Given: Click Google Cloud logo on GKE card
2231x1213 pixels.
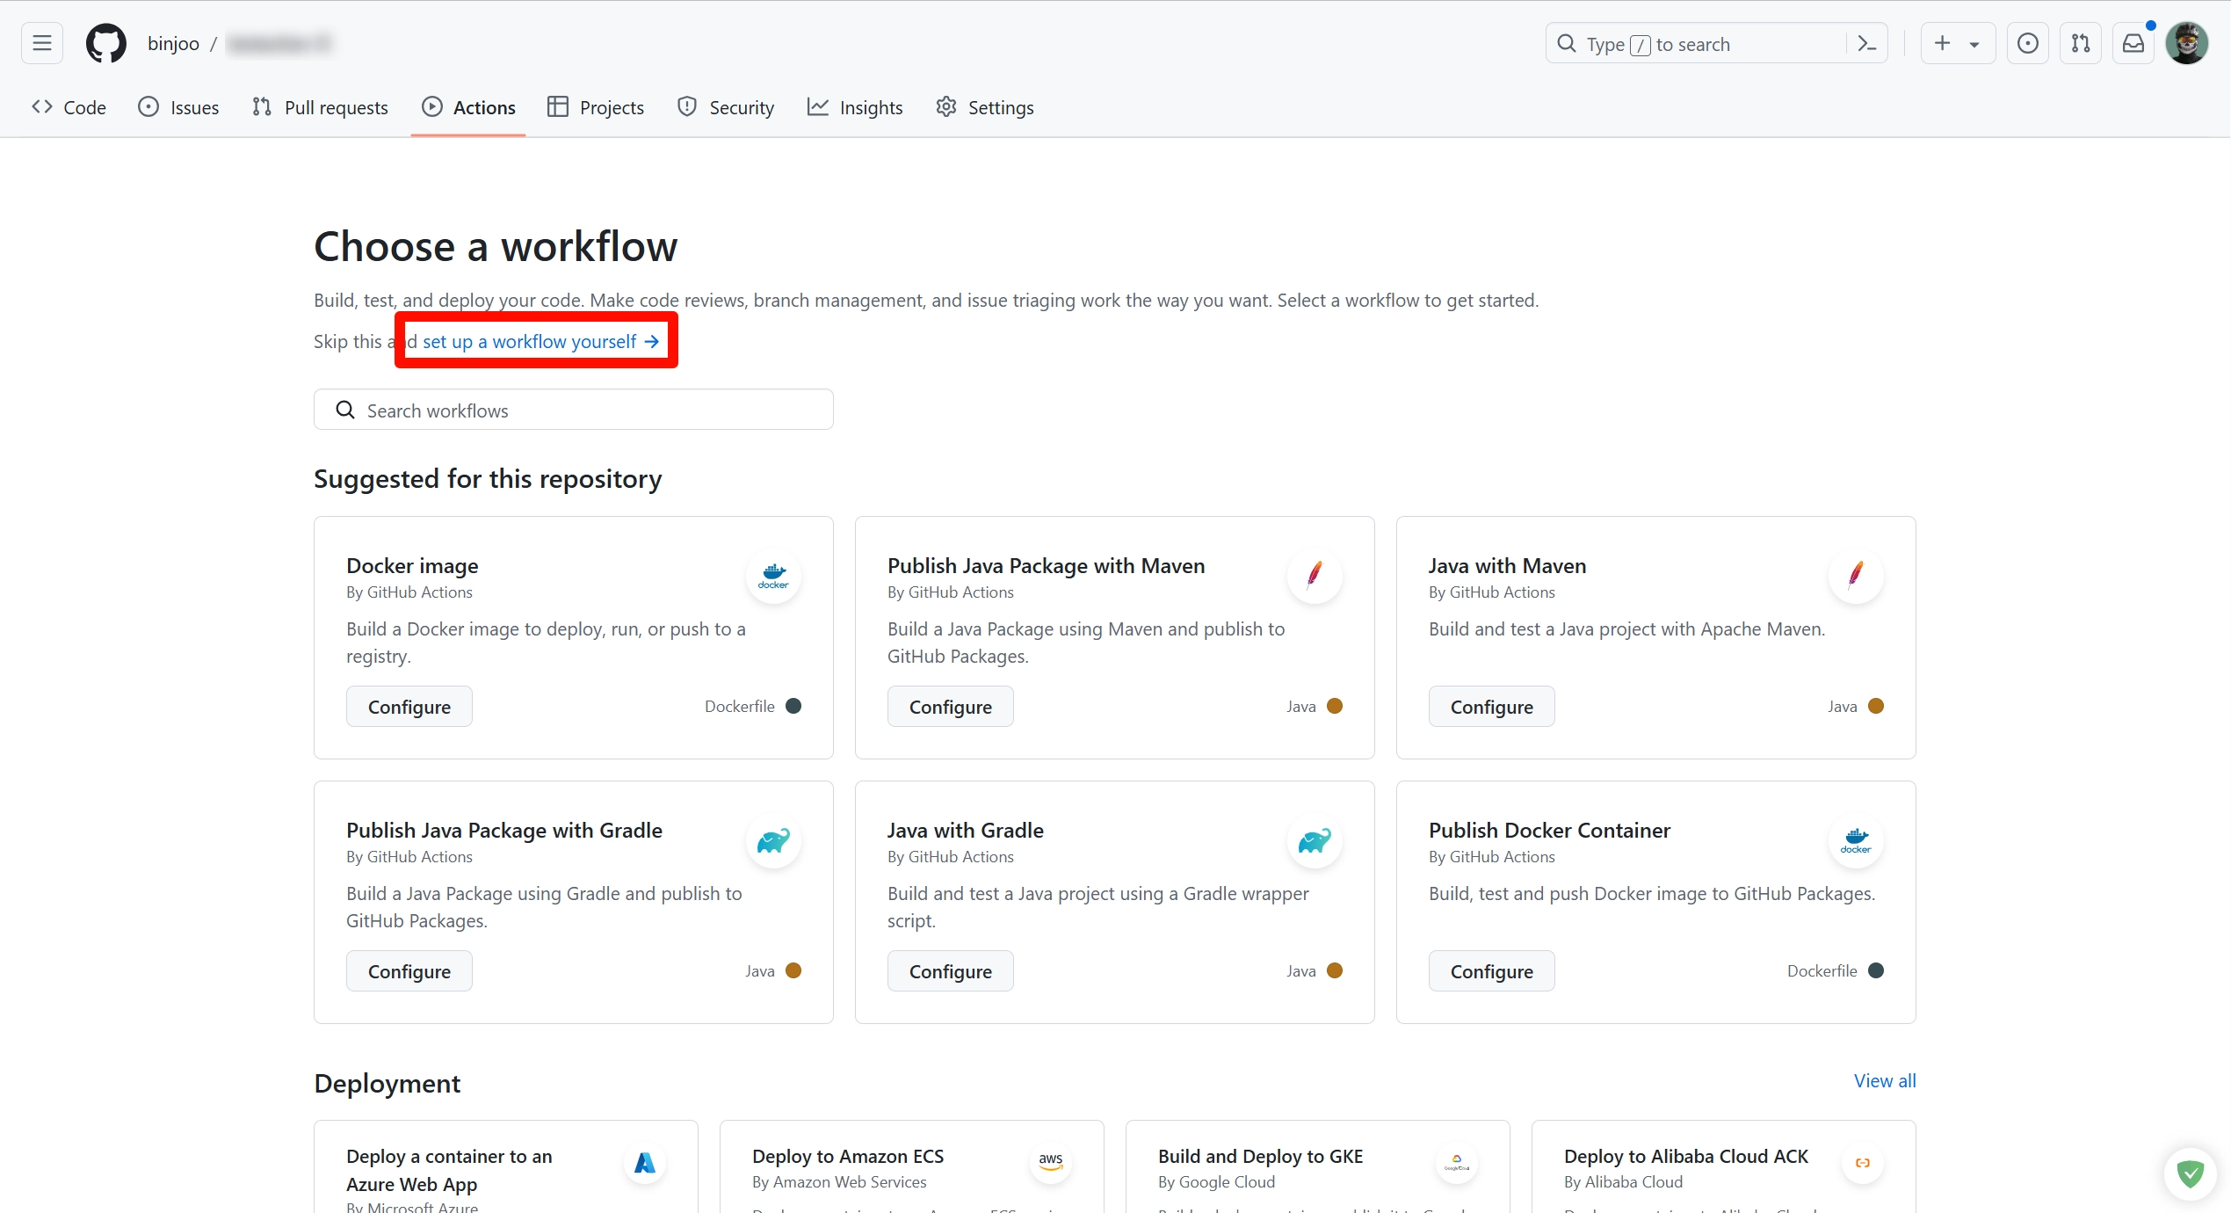Looking at the screenshot, I should (x=1457, y=1163).
